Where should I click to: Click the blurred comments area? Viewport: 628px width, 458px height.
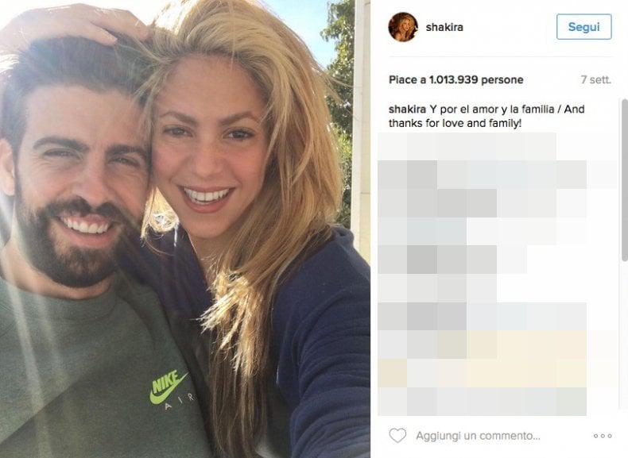[x=497, y=274]
